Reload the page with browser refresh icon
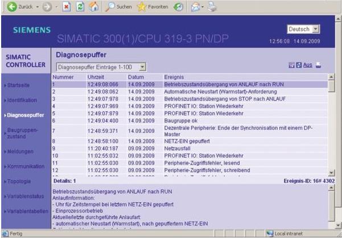342x238 pixels. (80, 7)
